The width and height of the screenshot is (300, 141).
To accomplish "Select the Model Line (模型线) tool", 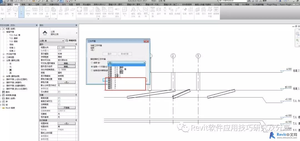I will coord(139,12).
